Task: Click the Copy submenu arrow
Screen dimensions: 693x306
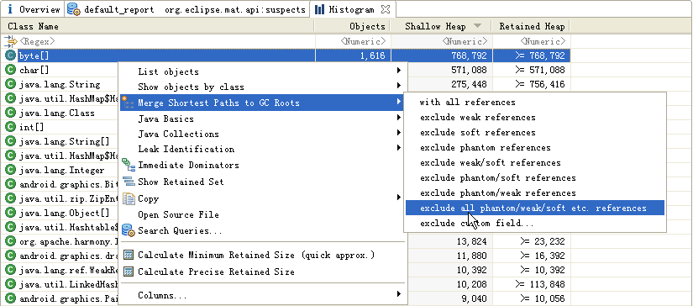Action: [399, 198]
